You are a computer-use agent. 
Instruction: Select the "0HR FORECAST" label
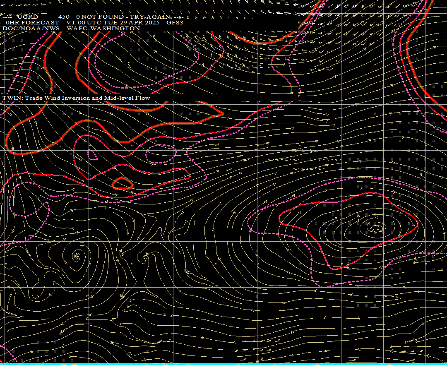coord(32,22)
